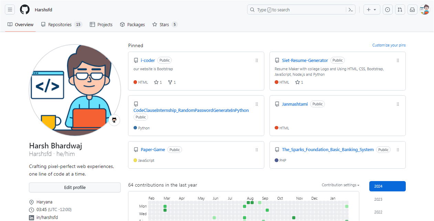Open the Issues icon in header

pyautogui.click(x=388, y=10)
